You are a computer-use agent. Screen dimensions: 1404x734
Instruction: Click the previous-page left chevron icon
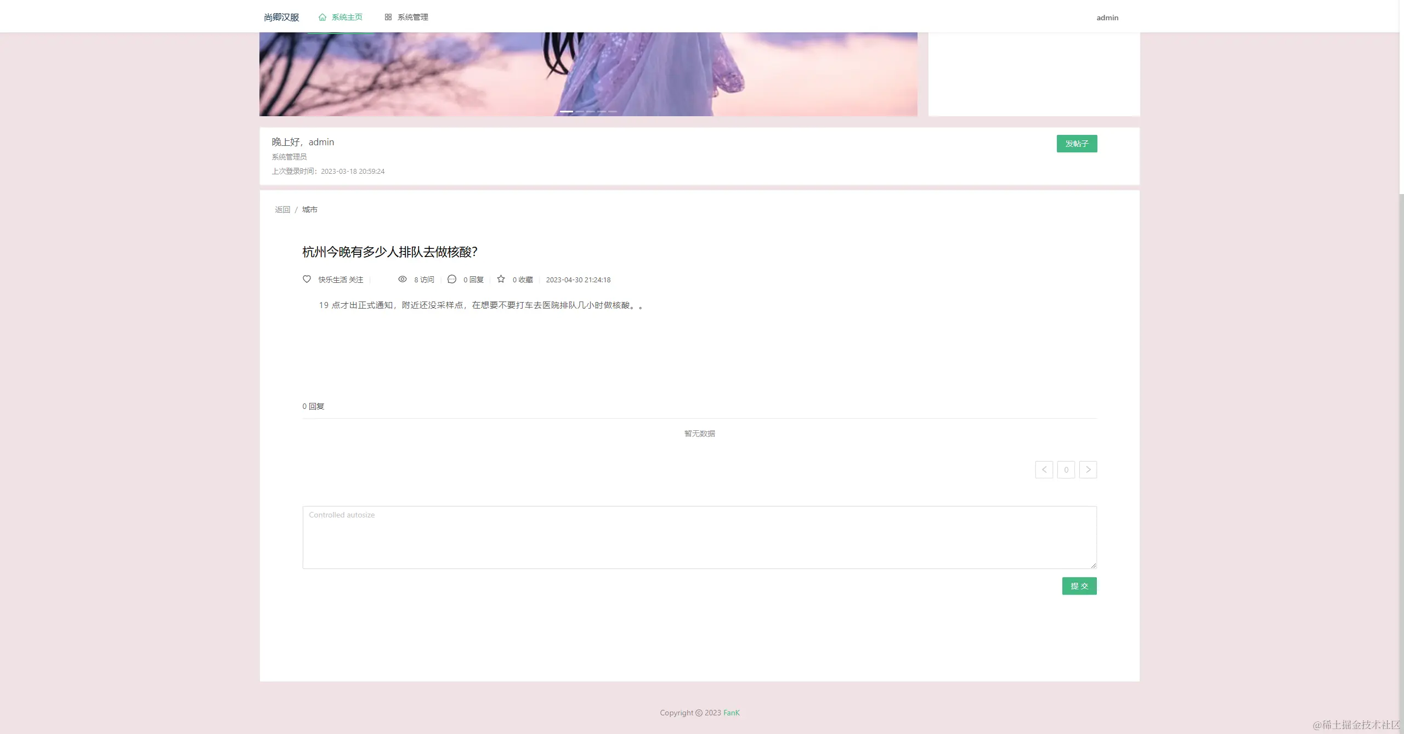click(1044, 469)
